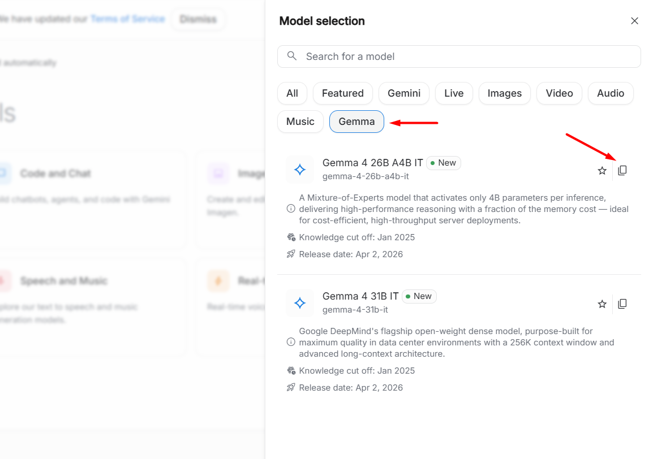653x459 pixels.
Task: Click the Gemma 4 26B A4B sparkle icon
Action: (300, 170)
